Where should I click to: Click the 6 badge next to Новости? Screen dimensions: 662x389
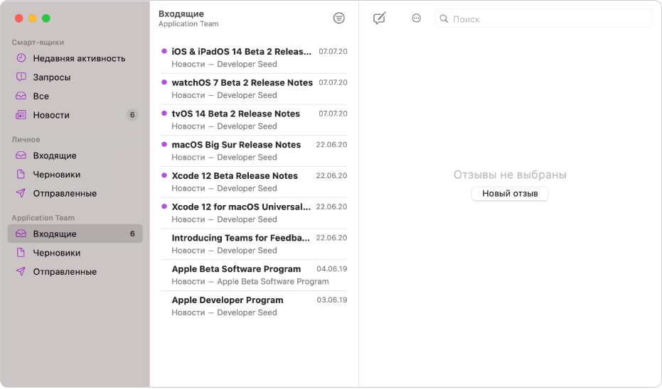tap(132, 114)
